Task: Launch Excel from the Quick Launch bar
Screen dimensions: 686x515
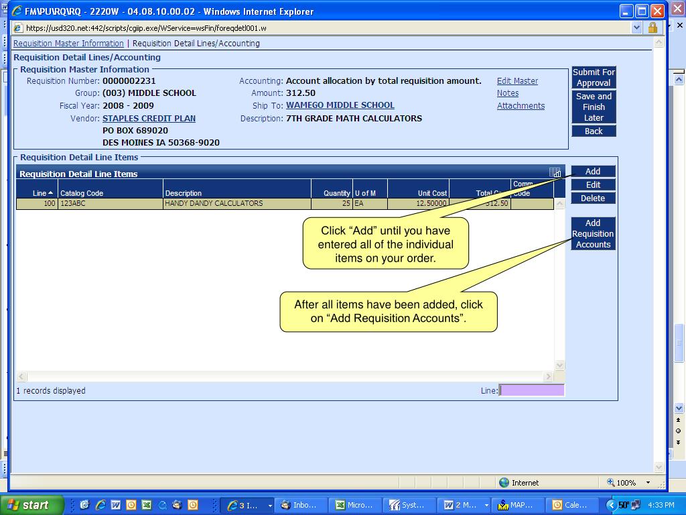Action: [x=147, y=505]
